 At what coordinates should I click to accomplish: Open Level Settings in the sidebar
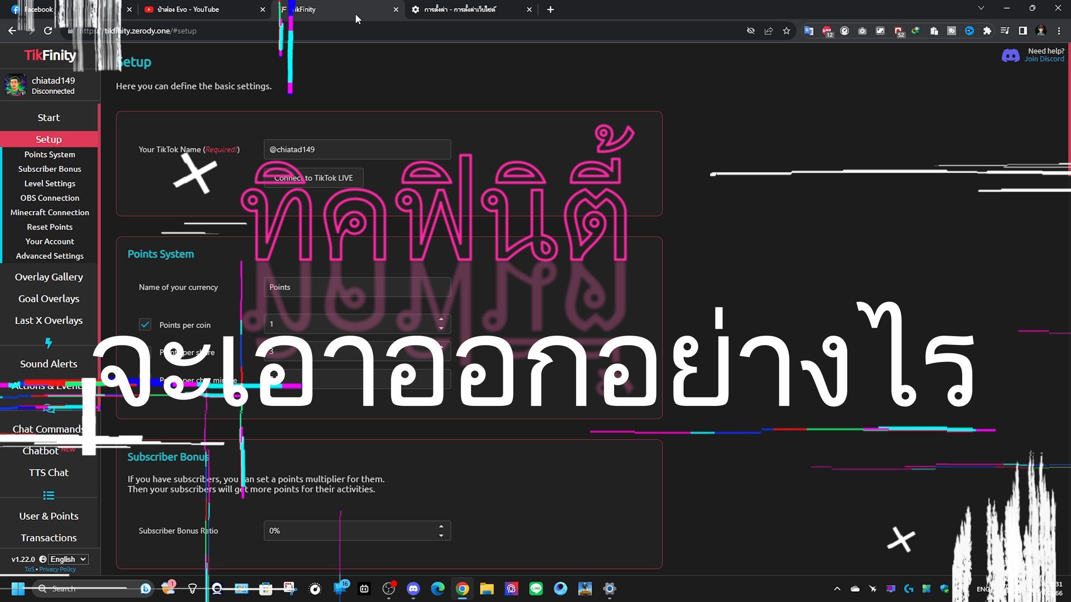click(x=50, y=183)
